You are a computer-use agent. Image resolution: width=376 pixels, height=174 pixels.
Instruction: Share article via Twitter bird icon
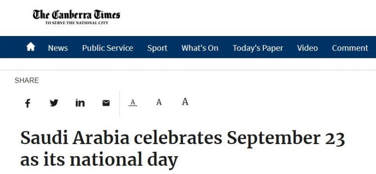[54, 103]
